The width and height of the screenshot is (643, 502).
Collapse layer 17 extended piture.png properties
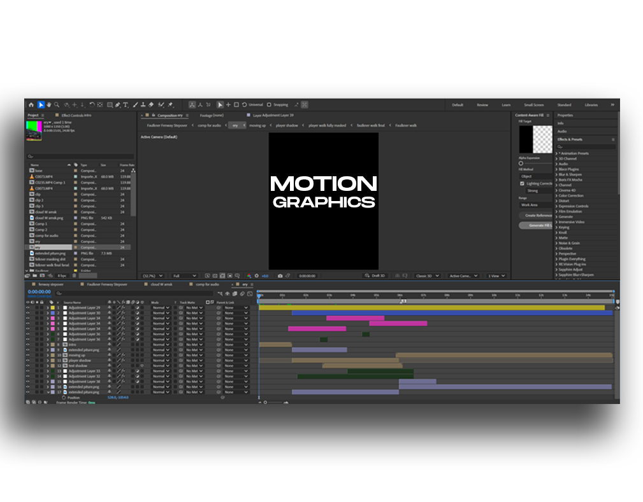click(x=48, y=393)
